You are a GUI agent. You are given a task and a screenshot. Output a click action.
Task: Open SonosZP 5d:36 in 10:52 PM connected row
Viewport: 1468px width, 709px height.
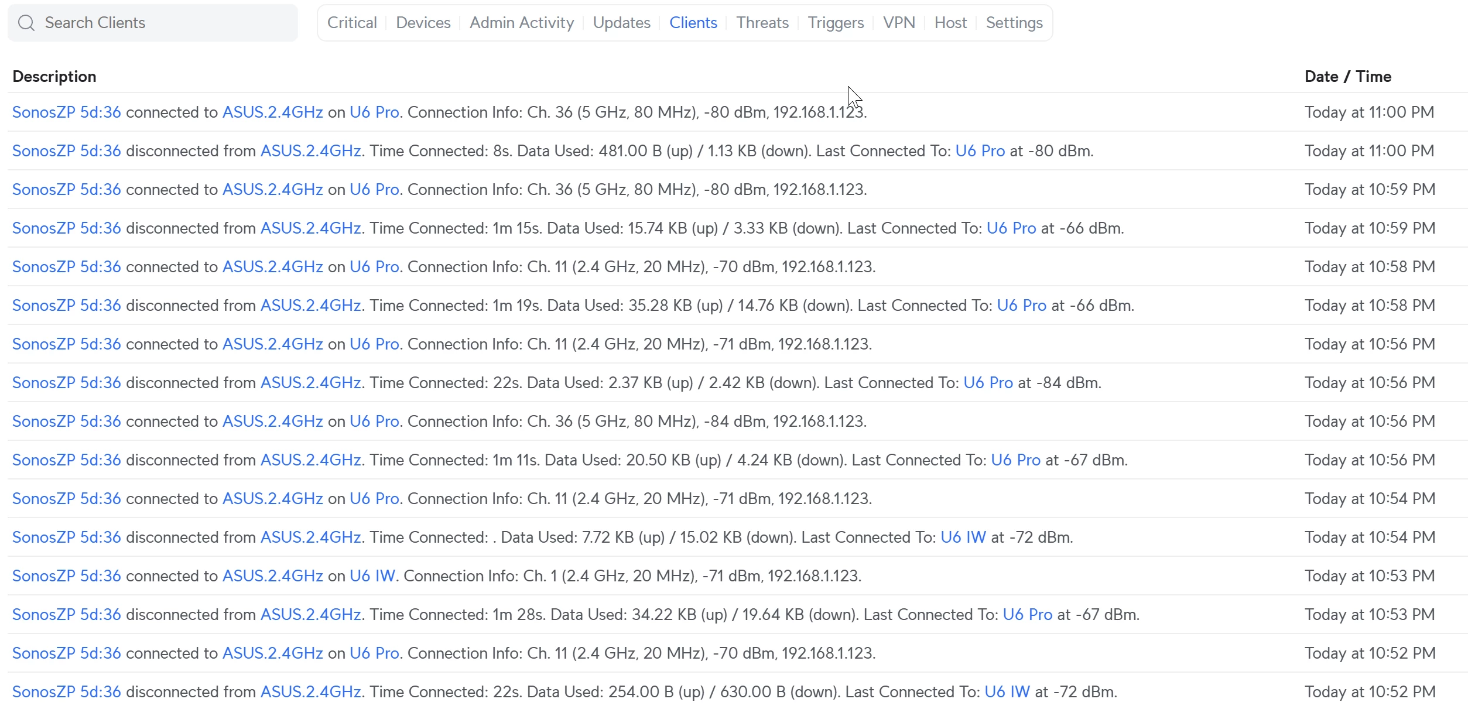point(67,653)
